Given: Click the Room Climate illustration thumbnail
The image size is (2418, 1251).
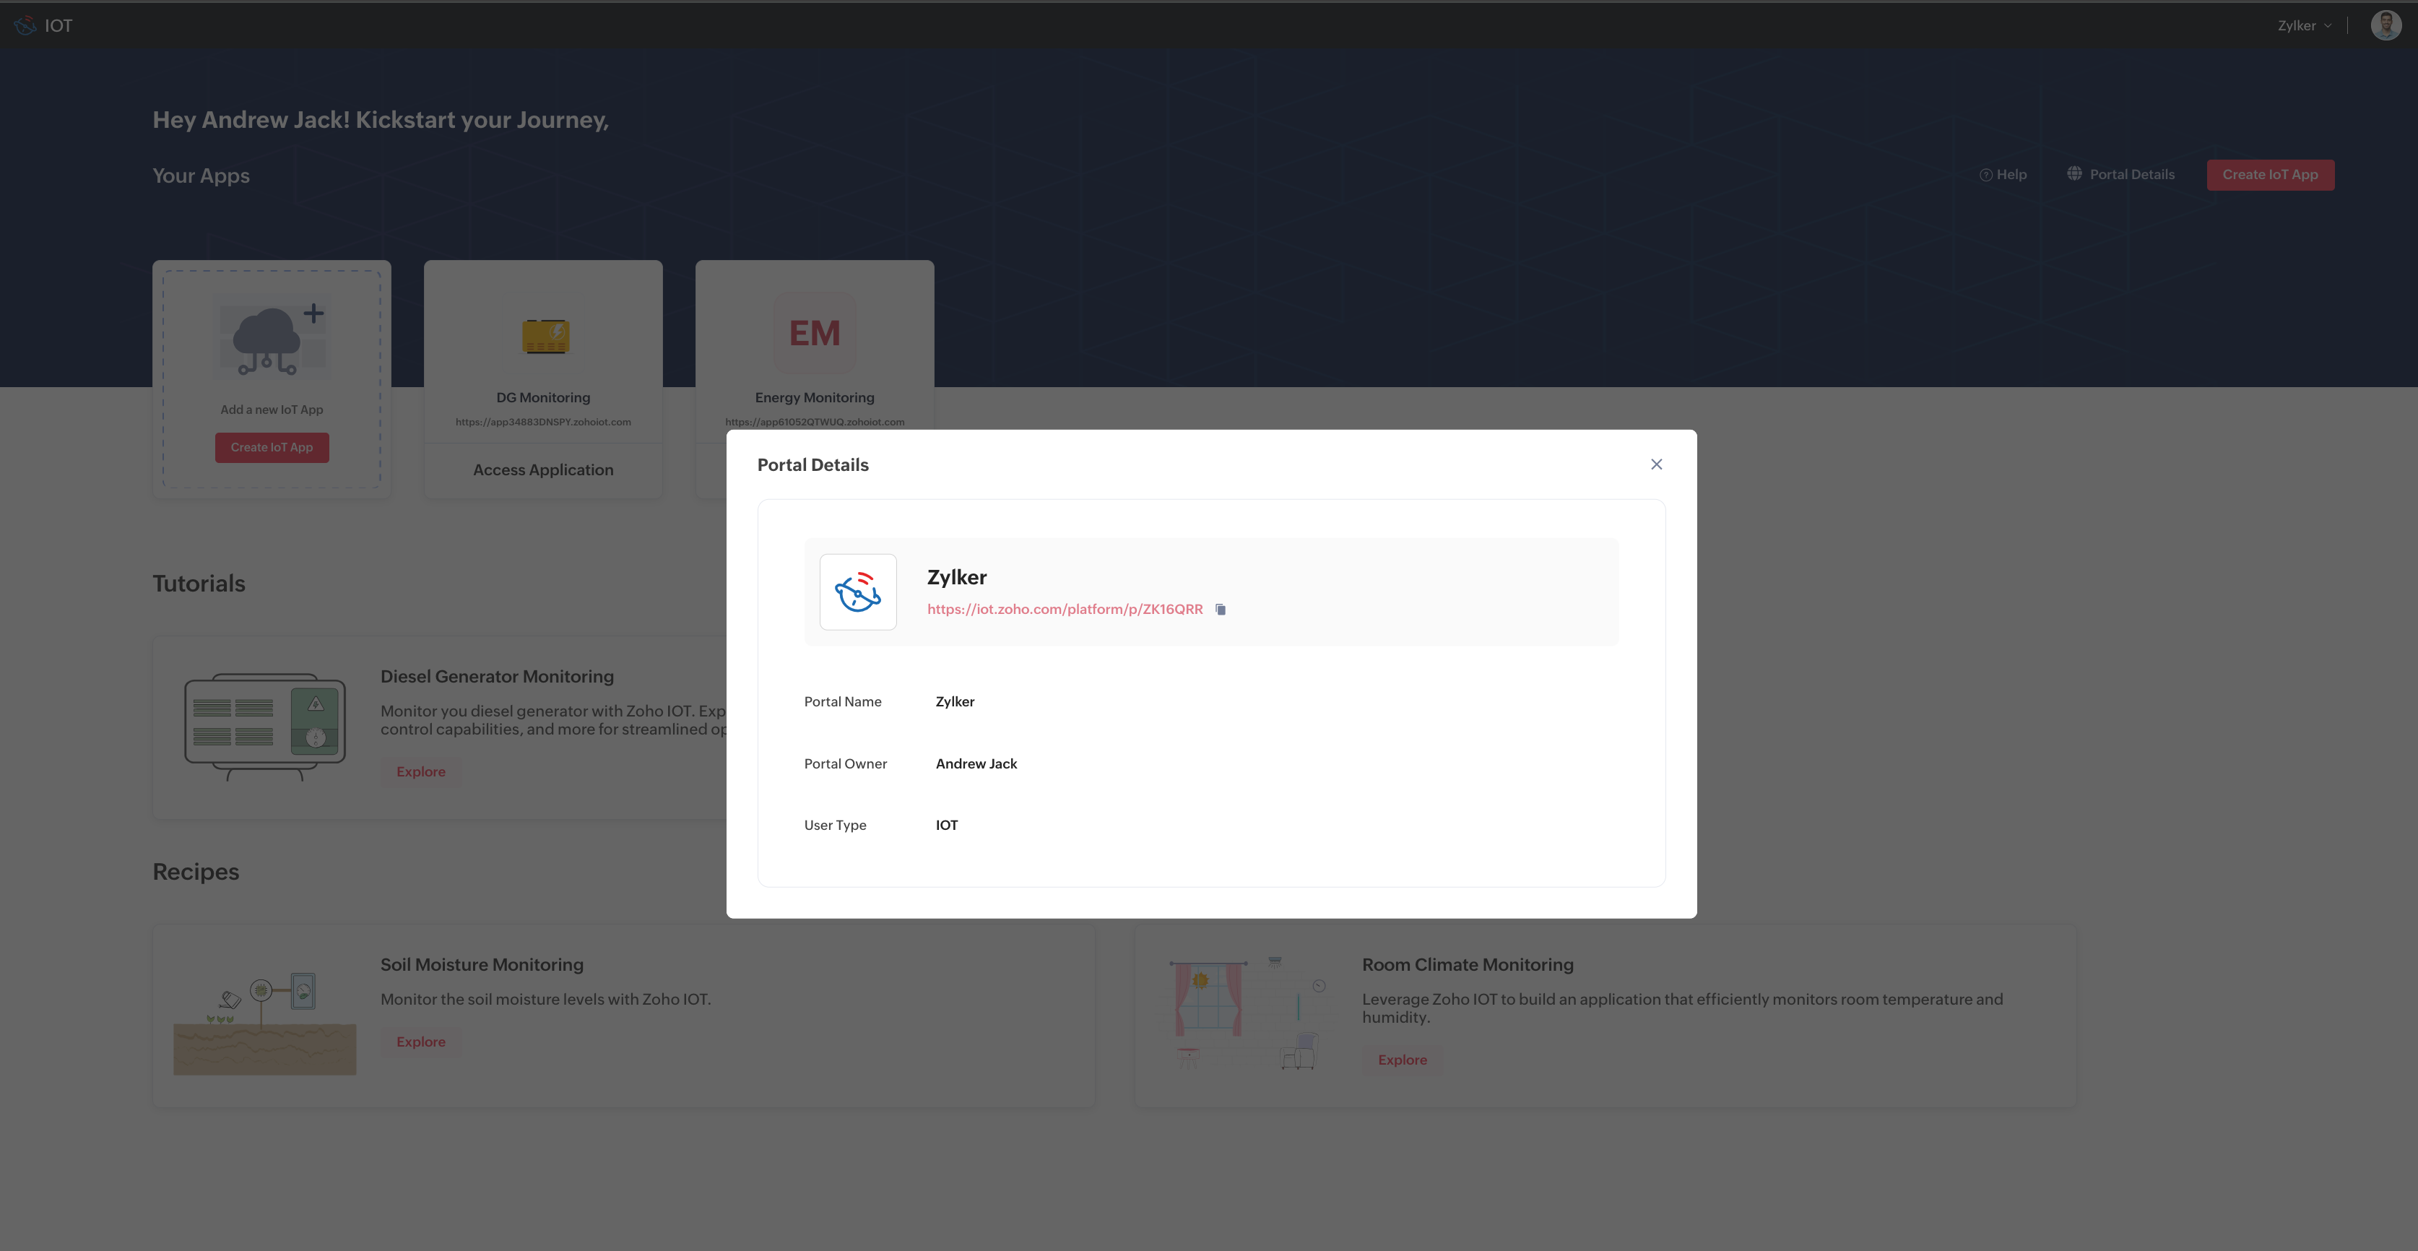Looking at the screenshot, I should pyautogui.click(x=1247, y=1015).
